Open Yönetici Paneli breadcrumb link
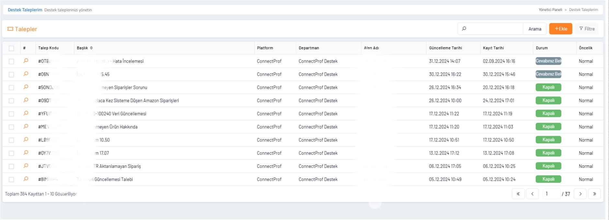The width and height of the screenshot is (609, 220). click(550, 10)
